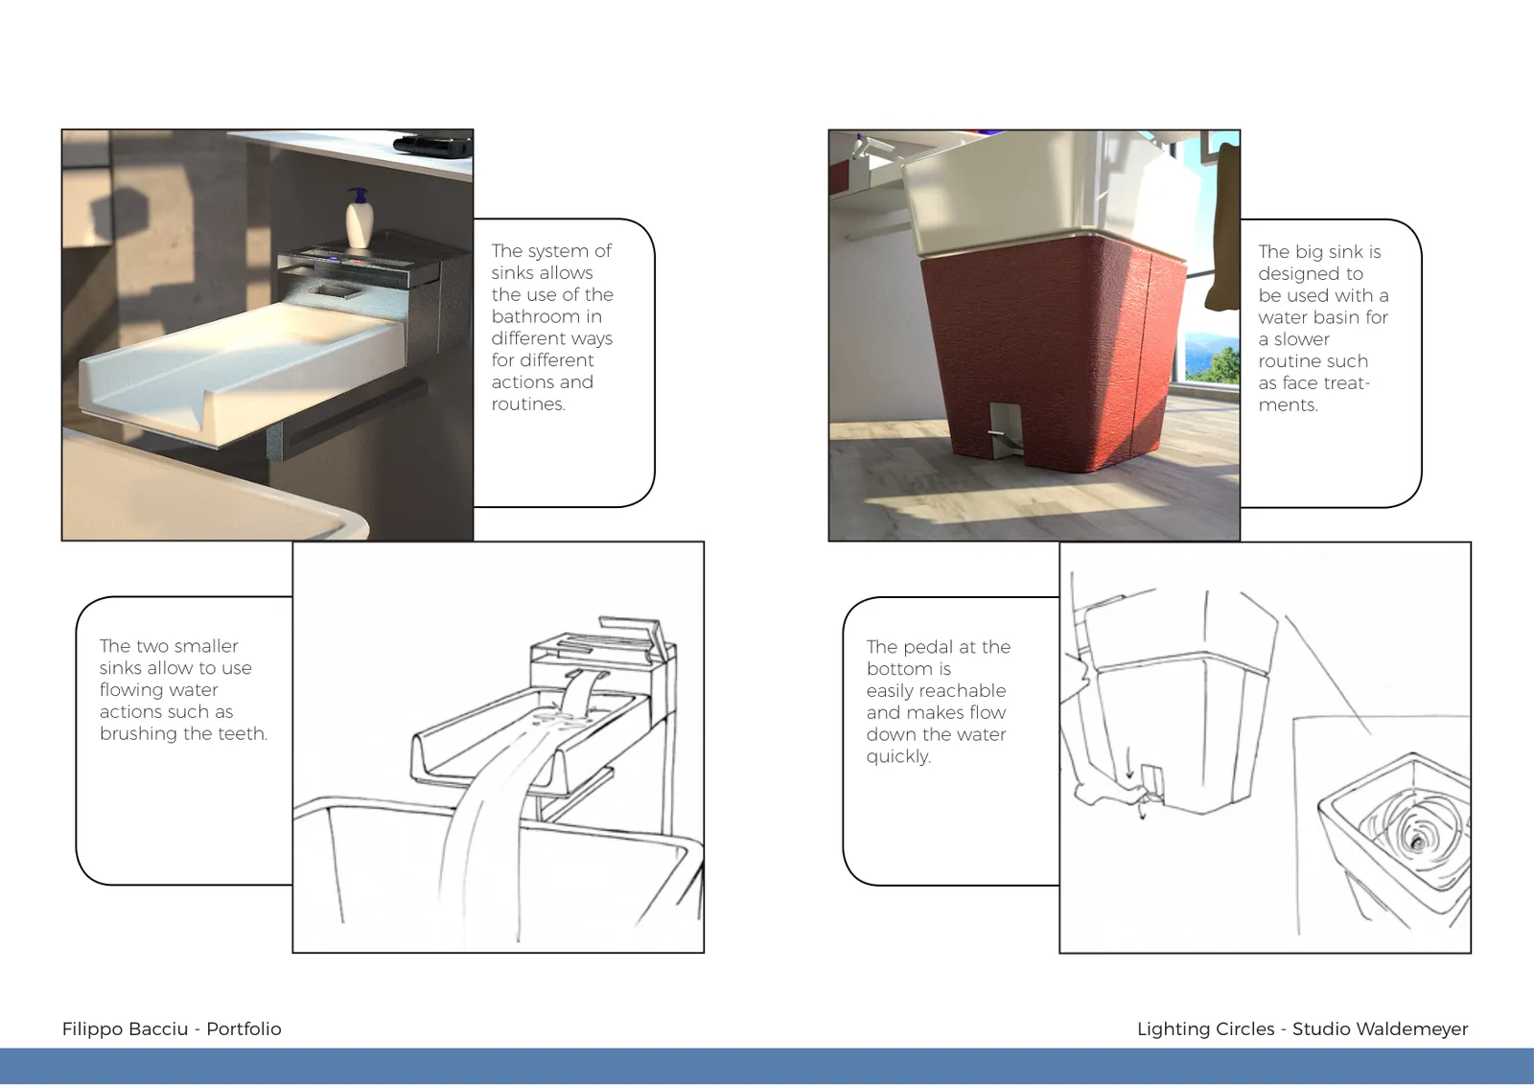The width and height of the screenshot is (1534, 1085).
Task: Click the red big sink render image
Action: click(x=1034, y=335)
